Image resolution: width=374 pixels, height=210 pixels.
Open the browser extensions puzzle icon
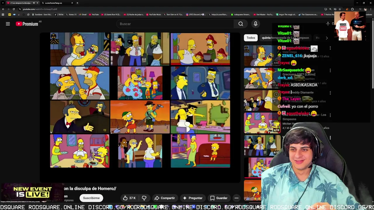point(352,9)
